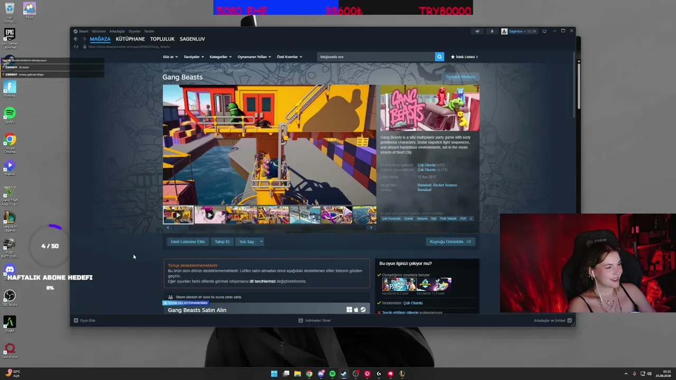The image size is (676, 380).
Task: Click the media strip right arrow
Action: [x=371, y=227]
